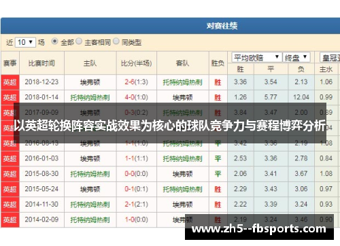Click loss odds 3.67
The height and width of the screenshot is (246, 340).
301,173
